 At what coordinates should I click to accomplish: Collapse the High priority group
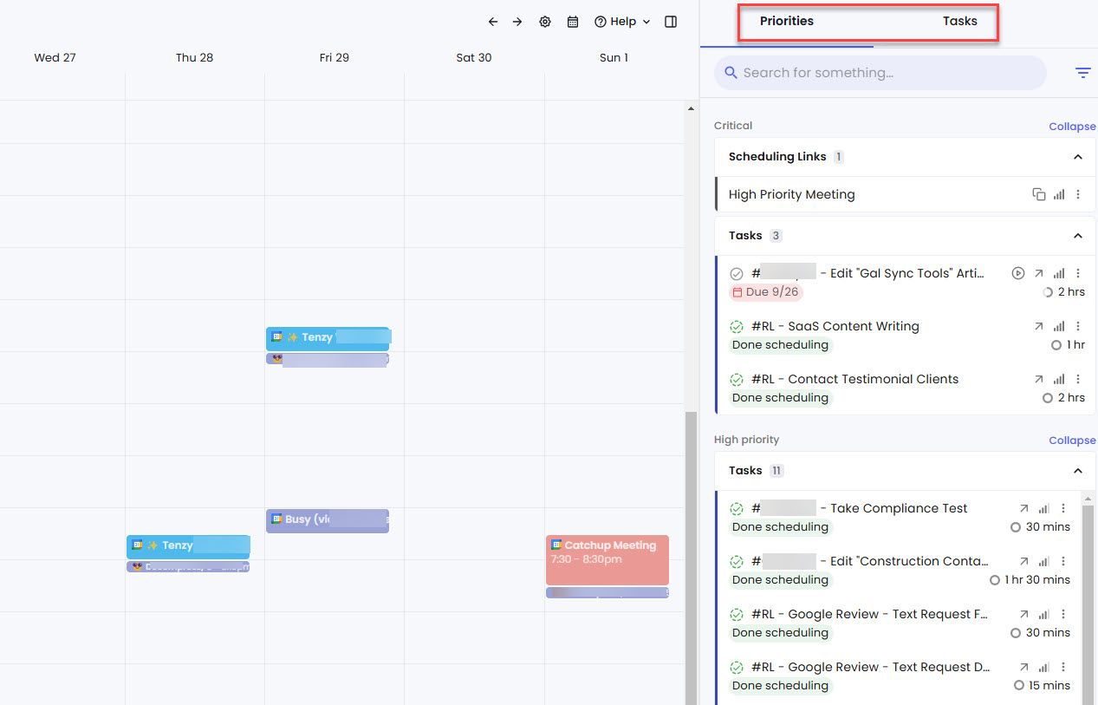[1071, 440]
